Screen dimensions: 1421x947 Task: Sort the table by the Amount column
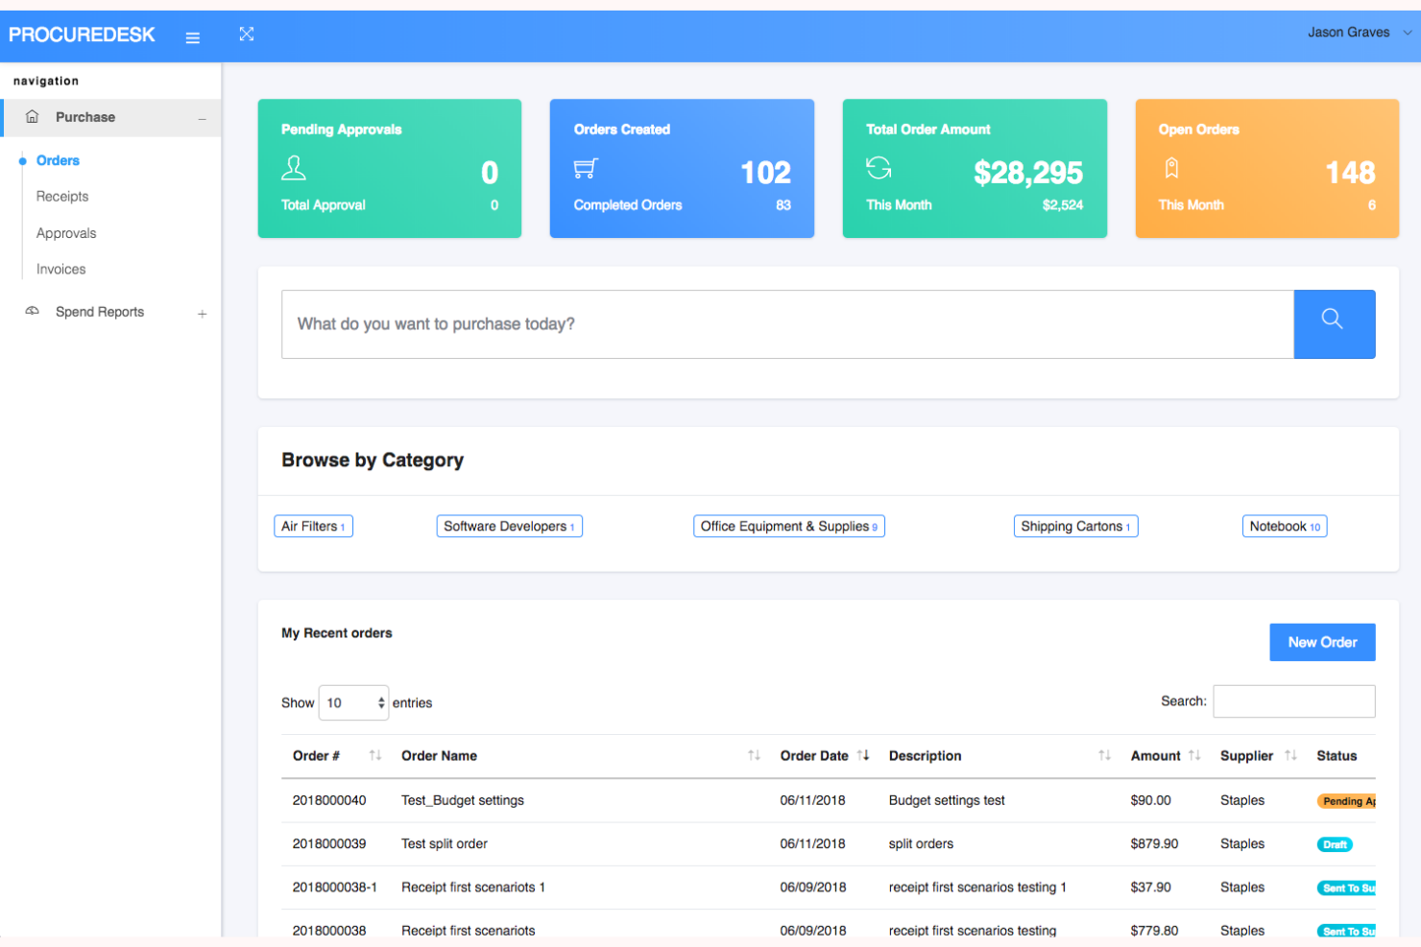(1193, 755)
